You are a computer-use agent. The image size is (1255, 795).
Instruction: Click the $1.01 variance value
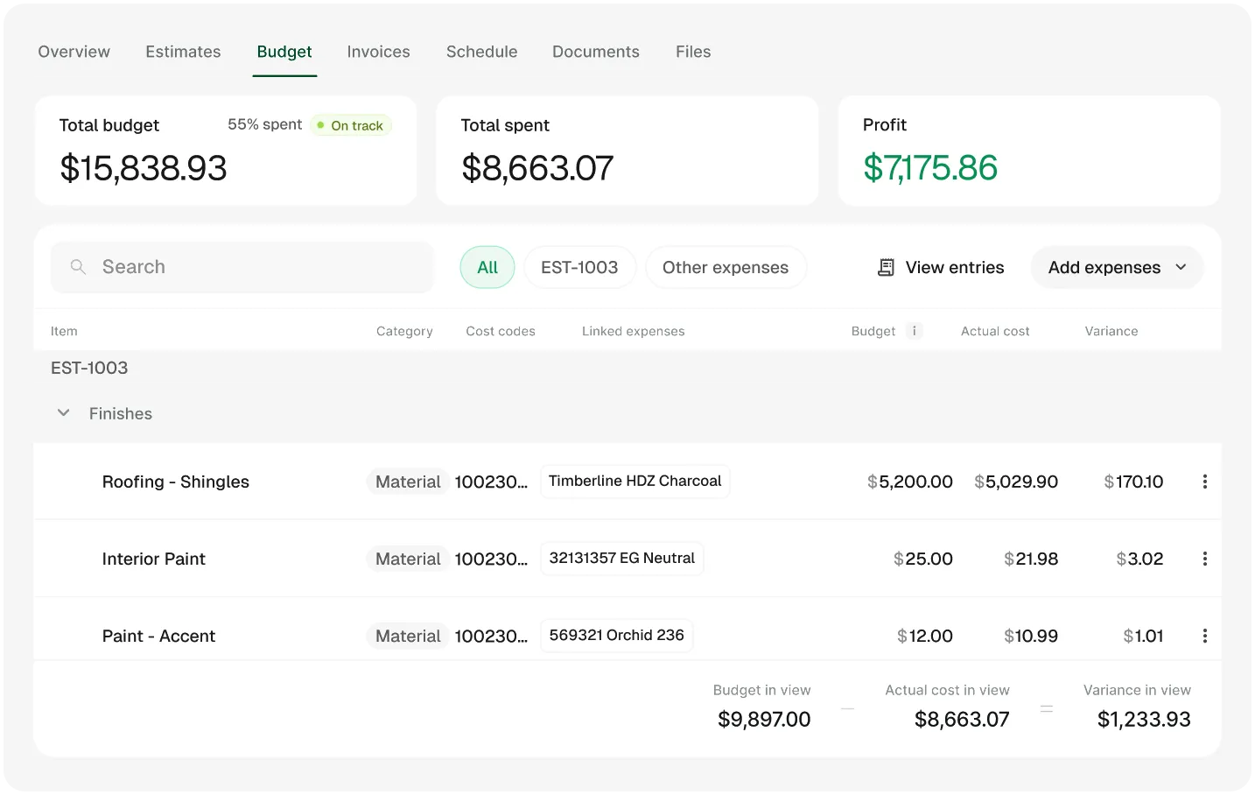[x=1143, y=636]
